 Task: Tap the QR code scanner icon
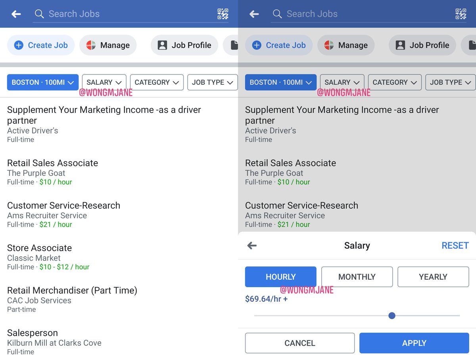[x=223, y=13]
